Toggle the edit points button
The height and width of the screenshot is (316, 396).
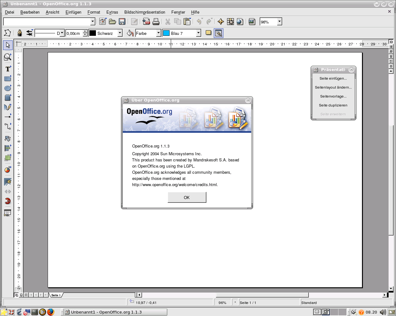pyautogui.click(x=7, y=33)
